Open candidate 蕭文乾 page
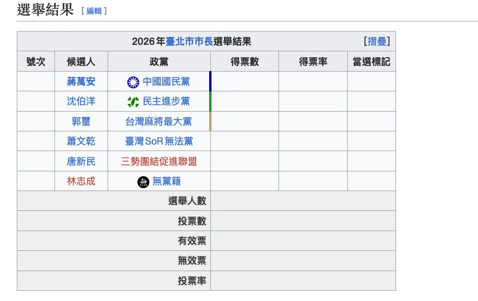The height and width of the screenshot is (301, 478). coord(81,141)
